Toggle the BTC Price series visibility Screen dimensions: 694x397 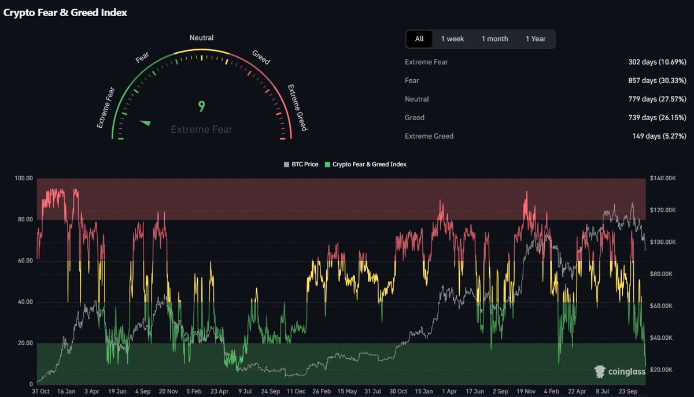pos(301,164)
